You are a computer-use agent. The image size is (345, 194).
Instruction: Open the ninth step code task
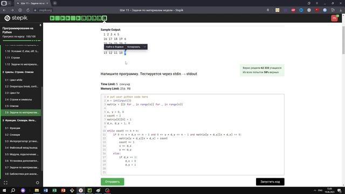point(94,18)
